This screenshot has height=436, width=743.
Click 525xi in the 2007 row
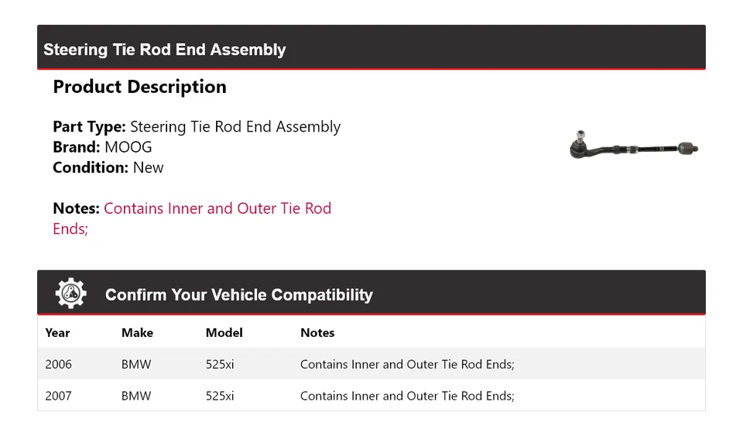coord(220,396)
